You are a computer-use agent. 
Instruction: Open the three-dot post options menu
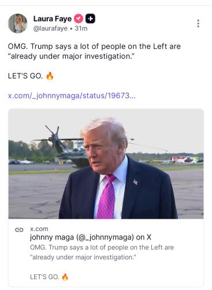coord(198,23)
